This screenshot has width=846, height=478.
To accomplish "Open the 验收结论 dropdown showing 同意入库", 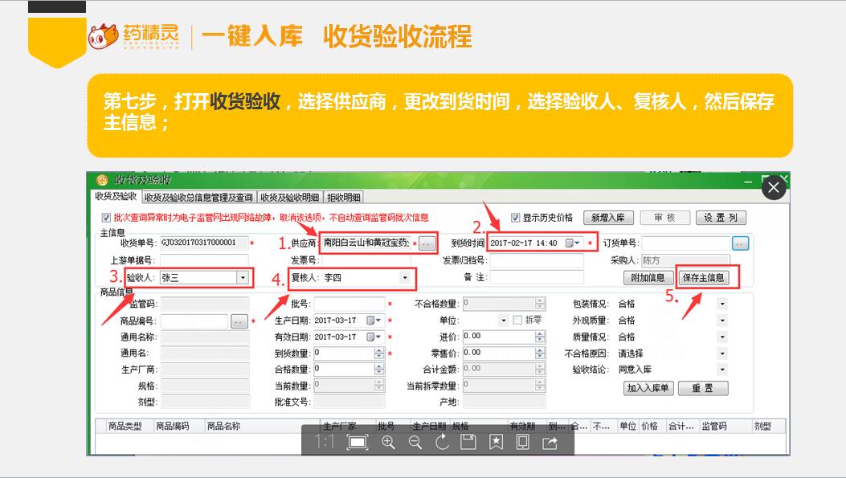I will 721,370.
